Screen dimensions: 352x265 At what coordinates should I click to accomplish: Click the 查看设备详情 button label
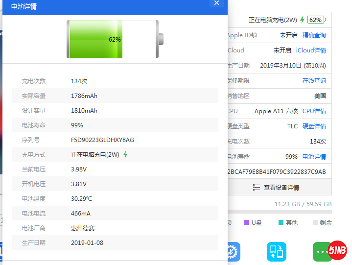(281, 187)
